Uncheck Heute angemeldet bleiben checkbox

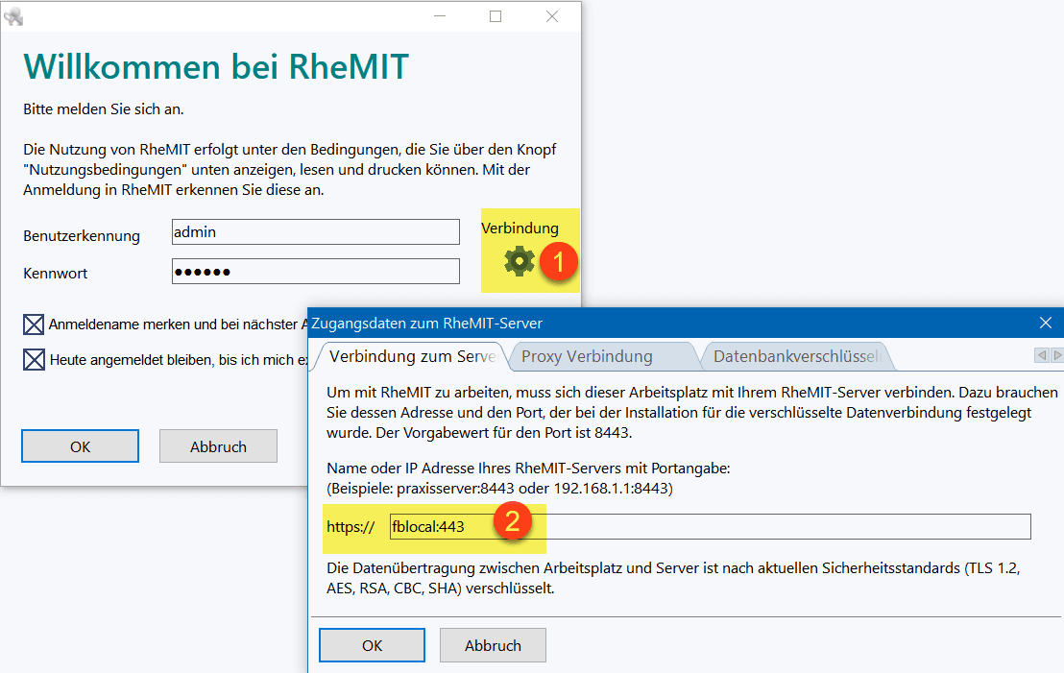click(x=35, y=360)
